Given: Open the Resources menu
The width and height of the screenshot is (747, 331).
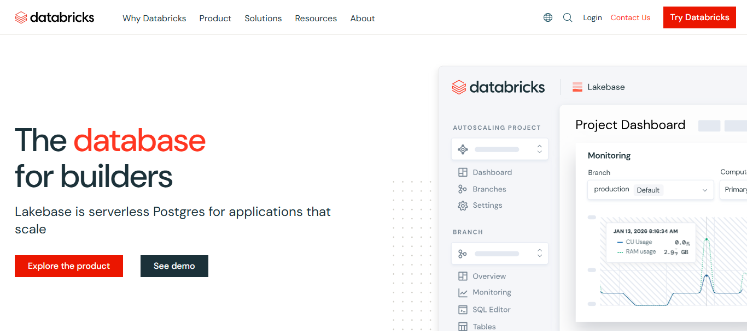Looking at the screenshot, I should 316,18.
